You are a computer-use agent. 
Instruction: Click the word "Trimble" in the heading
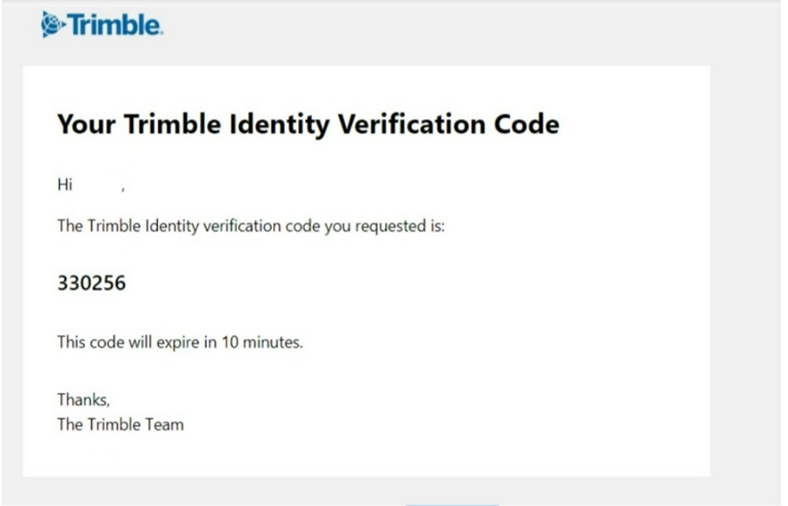169,124
